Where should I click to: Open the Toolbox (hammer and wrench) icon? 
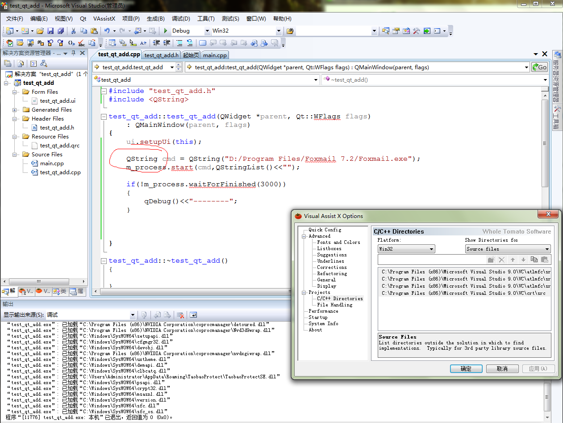click(x=417, y=31)
